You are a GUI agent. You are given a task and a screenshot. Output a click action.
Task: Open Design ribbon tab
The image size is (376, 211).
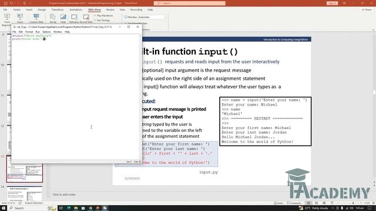(x=42, y=10)
